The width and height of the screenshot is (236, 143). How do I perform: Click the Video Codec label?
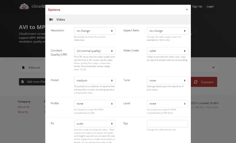[131, 51]
